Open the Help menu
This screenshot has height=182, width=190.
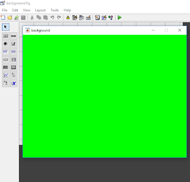pos(67,10)
